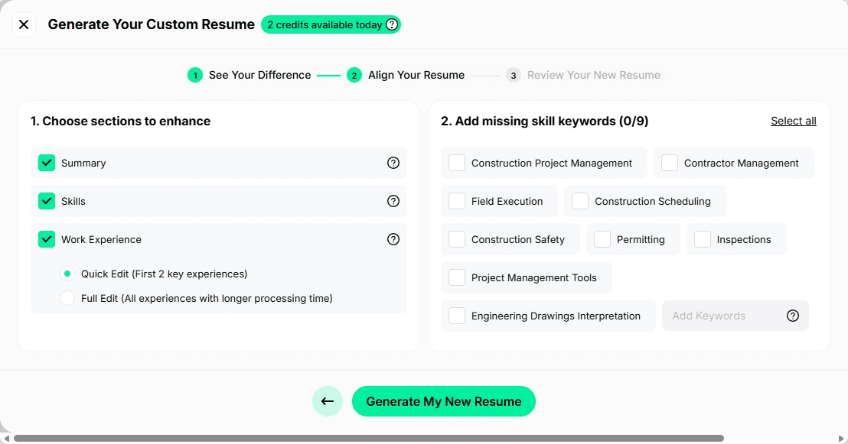The image size is (848, 444).
Task: Click Generate My New Resume
Action: point(444,400)
